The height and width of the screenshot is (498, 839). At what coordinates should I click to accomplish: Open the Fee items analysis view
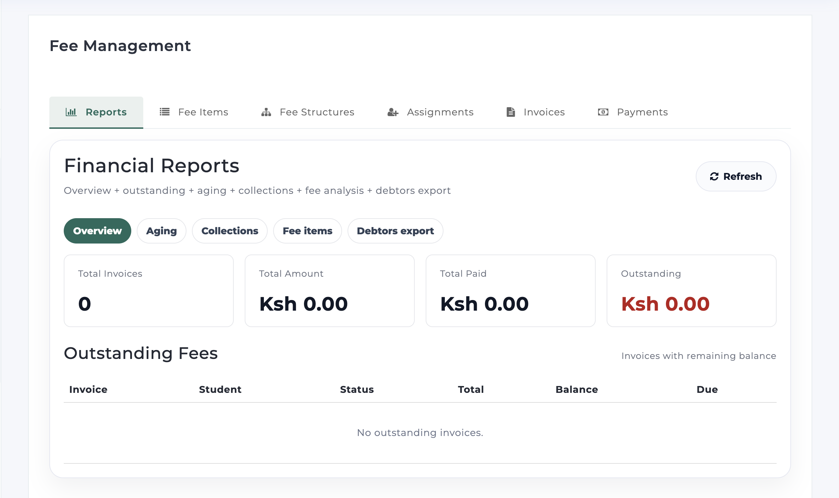(307, 231)
